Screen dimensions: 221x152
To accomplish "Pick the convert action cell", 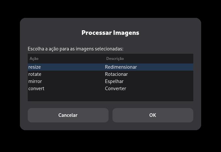I will (x=66, y=89).
